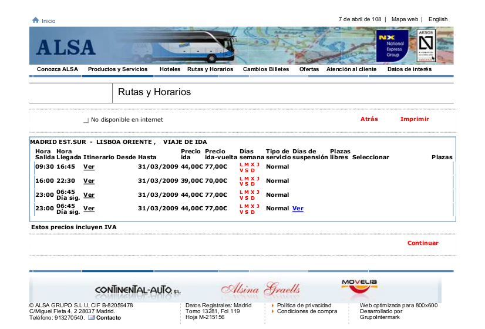Open Cambios Billetes menu
This screenshot has width=485, height=329.
pyautogui.click(x=266, y=69)
